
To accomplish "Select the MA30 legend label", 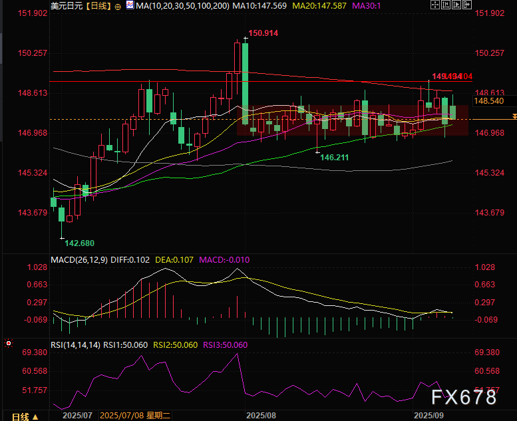I will (365, 6).
